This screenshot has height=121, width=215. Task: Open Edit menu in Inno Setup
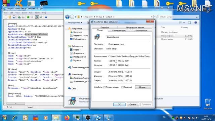pos(11,13)
